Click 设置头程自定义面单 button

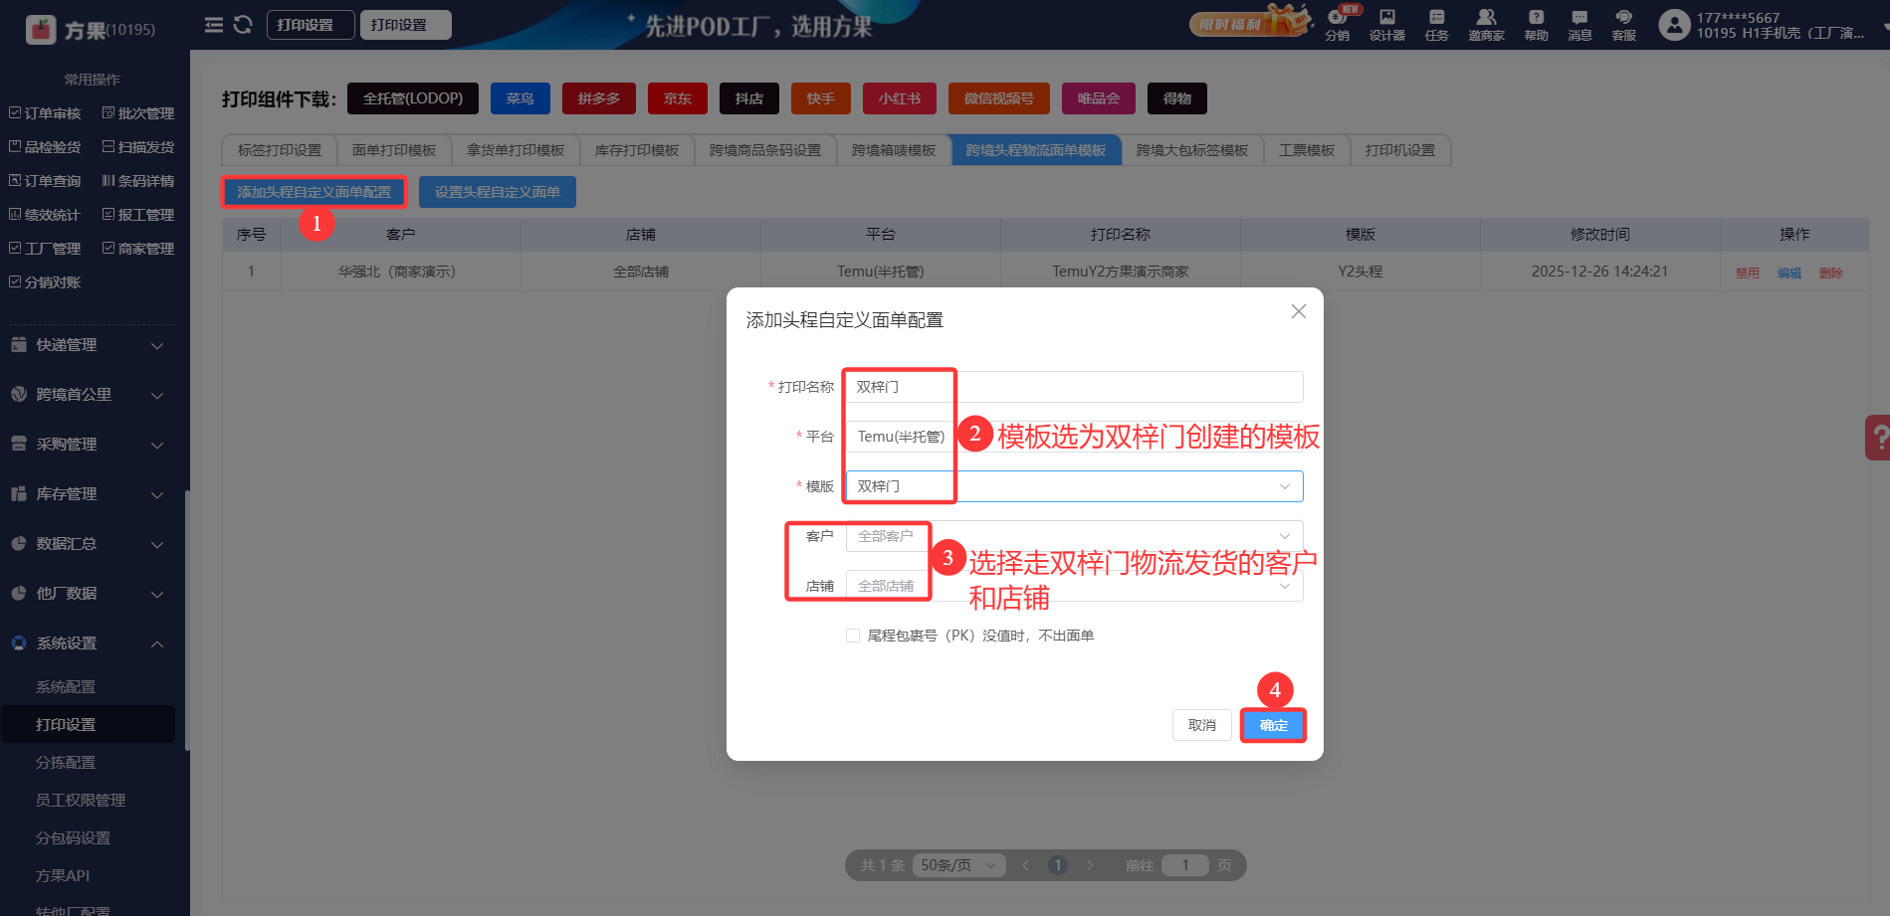(498, 192)
